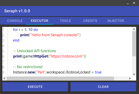Click the CLEAR button
139x94 pixels.
pos(103,87)
